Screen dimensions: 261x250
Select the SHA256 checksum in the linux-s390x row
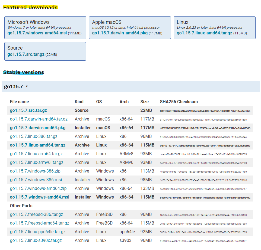[203, 241]
